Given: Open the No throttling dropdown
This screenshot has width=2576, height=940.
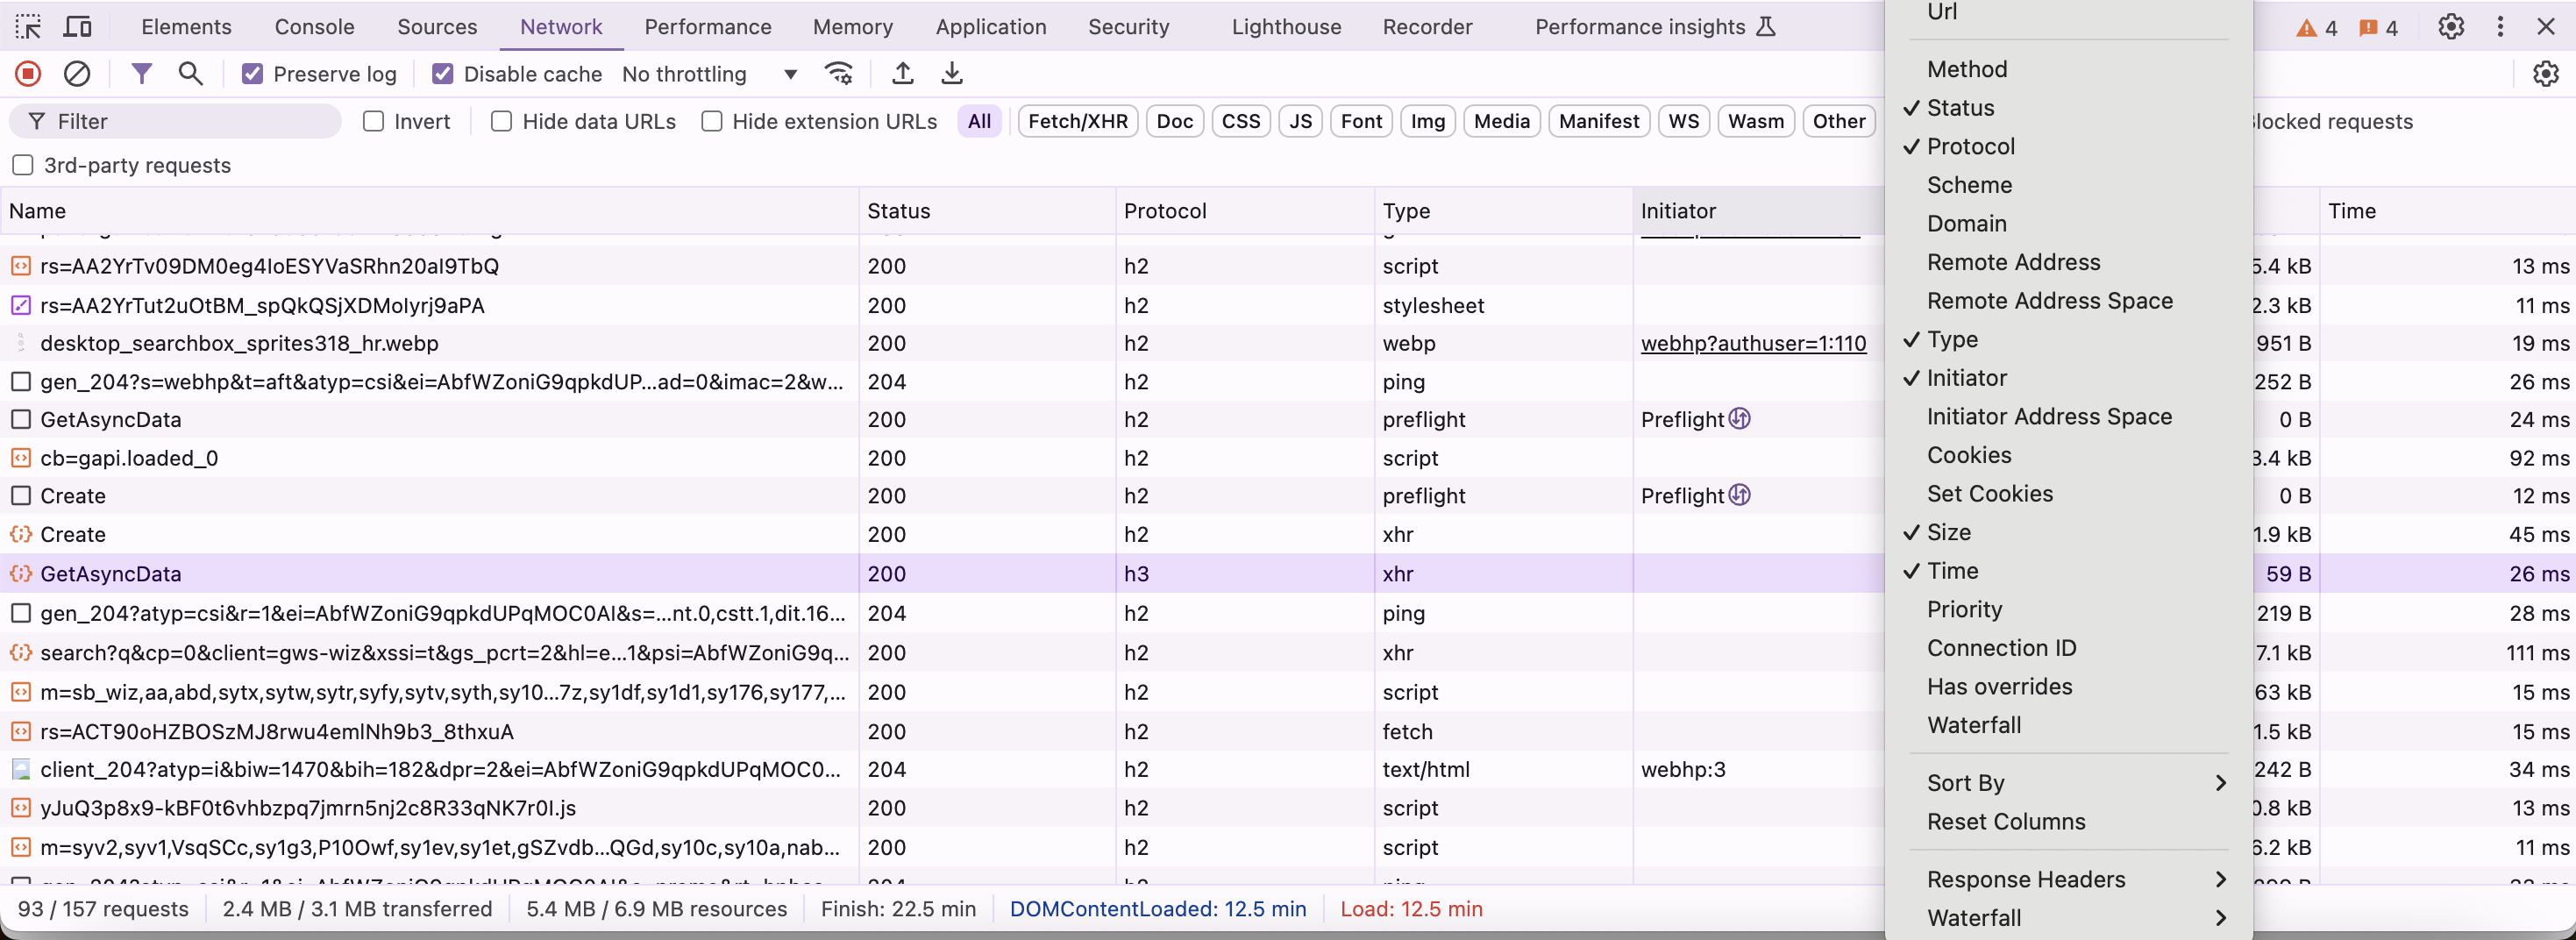Looking at the screenshot, I should click(x=710, y=74).
